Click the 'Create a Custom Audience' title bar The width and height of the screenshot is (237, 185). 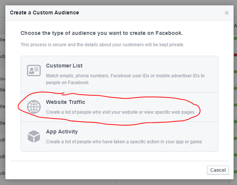point(119,13)
